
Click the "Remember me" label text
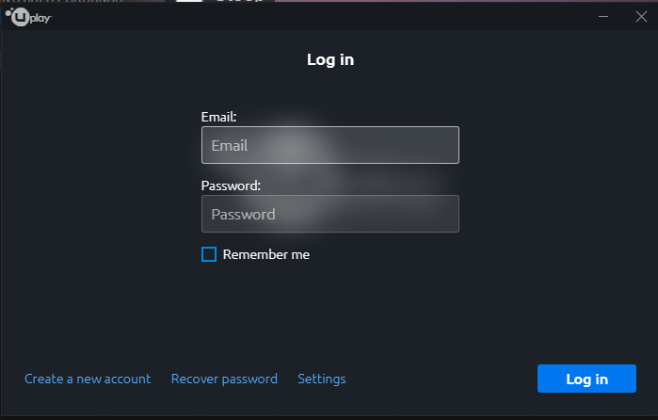pos(266,254)
